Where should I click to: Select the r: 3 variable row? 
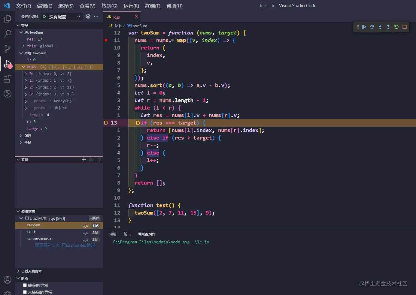(59, 122)
